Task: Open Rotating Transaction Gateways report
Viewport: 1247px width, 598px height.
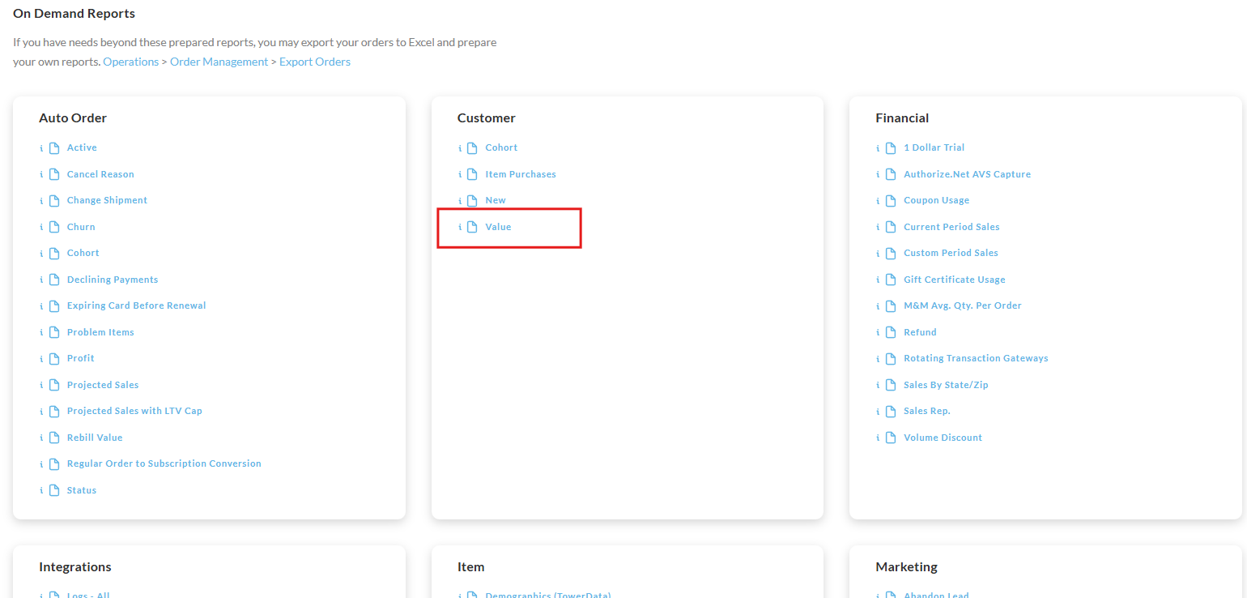Action: tap(977, 358)
